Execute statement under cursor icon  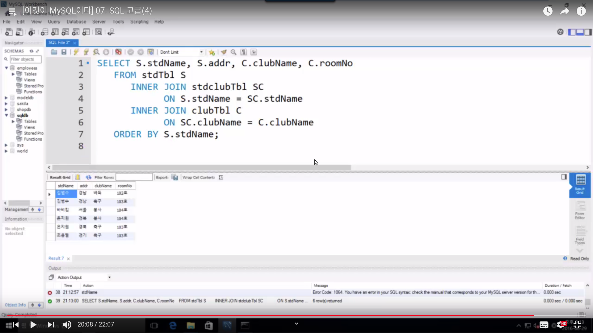[86, 52]
